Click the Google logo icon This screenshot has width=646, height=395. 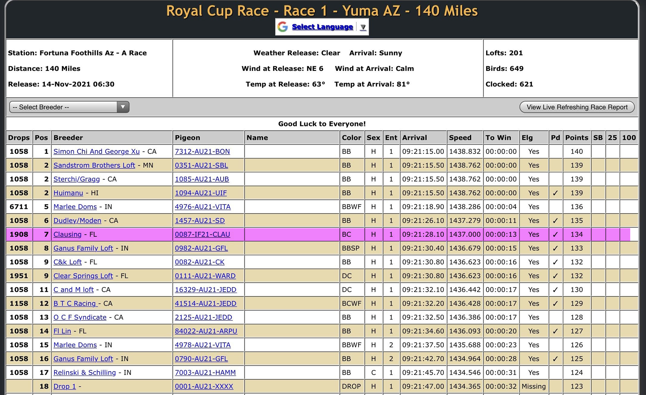point(283,27)
